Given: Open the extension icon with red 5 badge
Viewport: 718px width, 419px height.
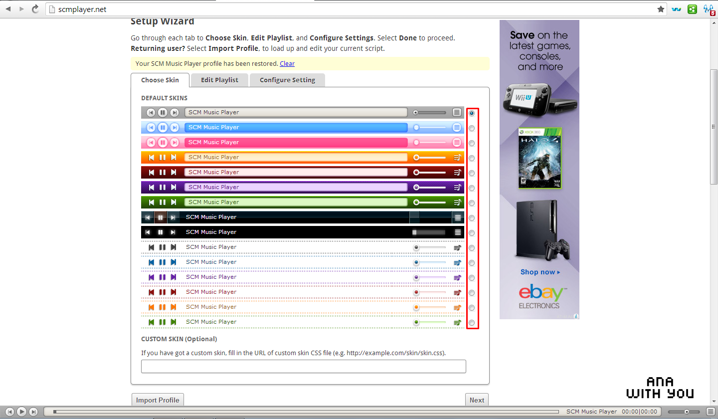Looking at the screenshot, I should click(708, 9).
